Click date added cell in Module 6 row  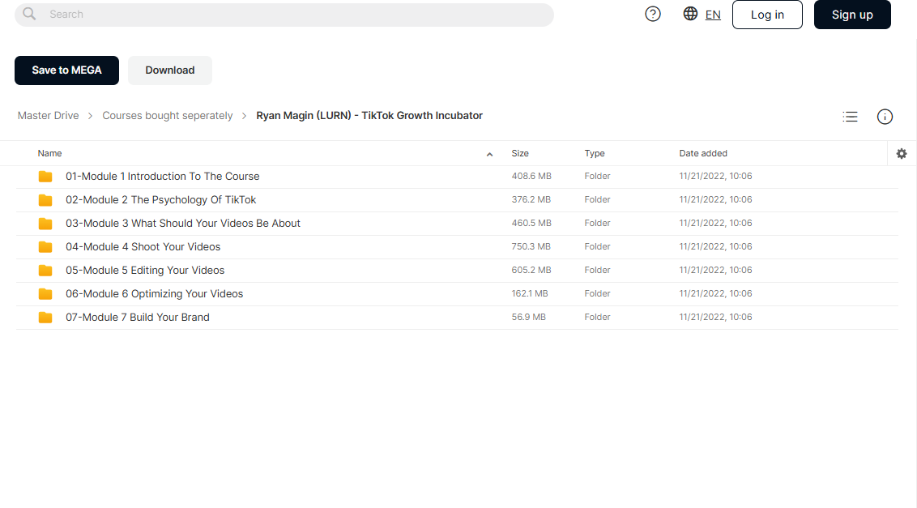point(715,293)
